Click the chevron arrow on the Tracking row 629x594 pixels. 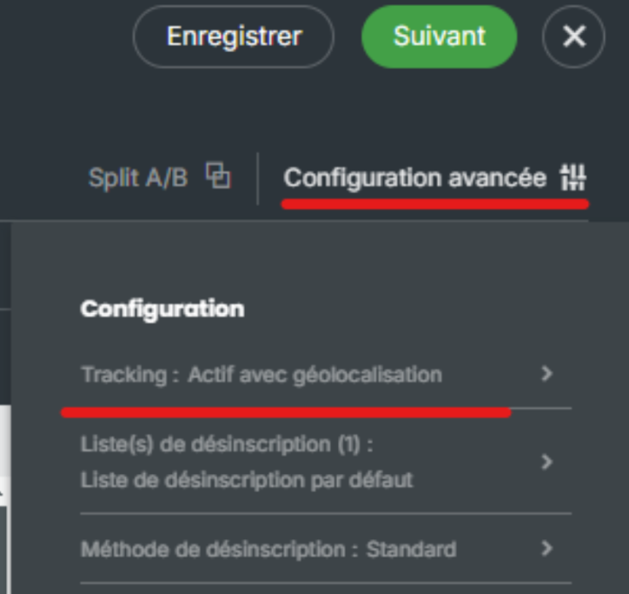pyautogui.click(x=546, y=374)
